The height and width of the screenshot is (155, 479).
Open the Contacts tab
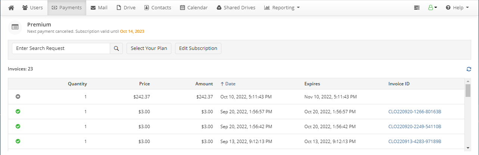[x=158, y=7]
